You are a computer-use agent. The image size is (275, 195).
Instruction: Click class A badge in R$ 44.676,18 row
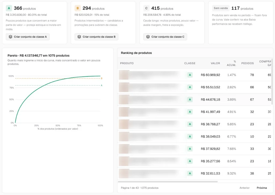(190, 100)
